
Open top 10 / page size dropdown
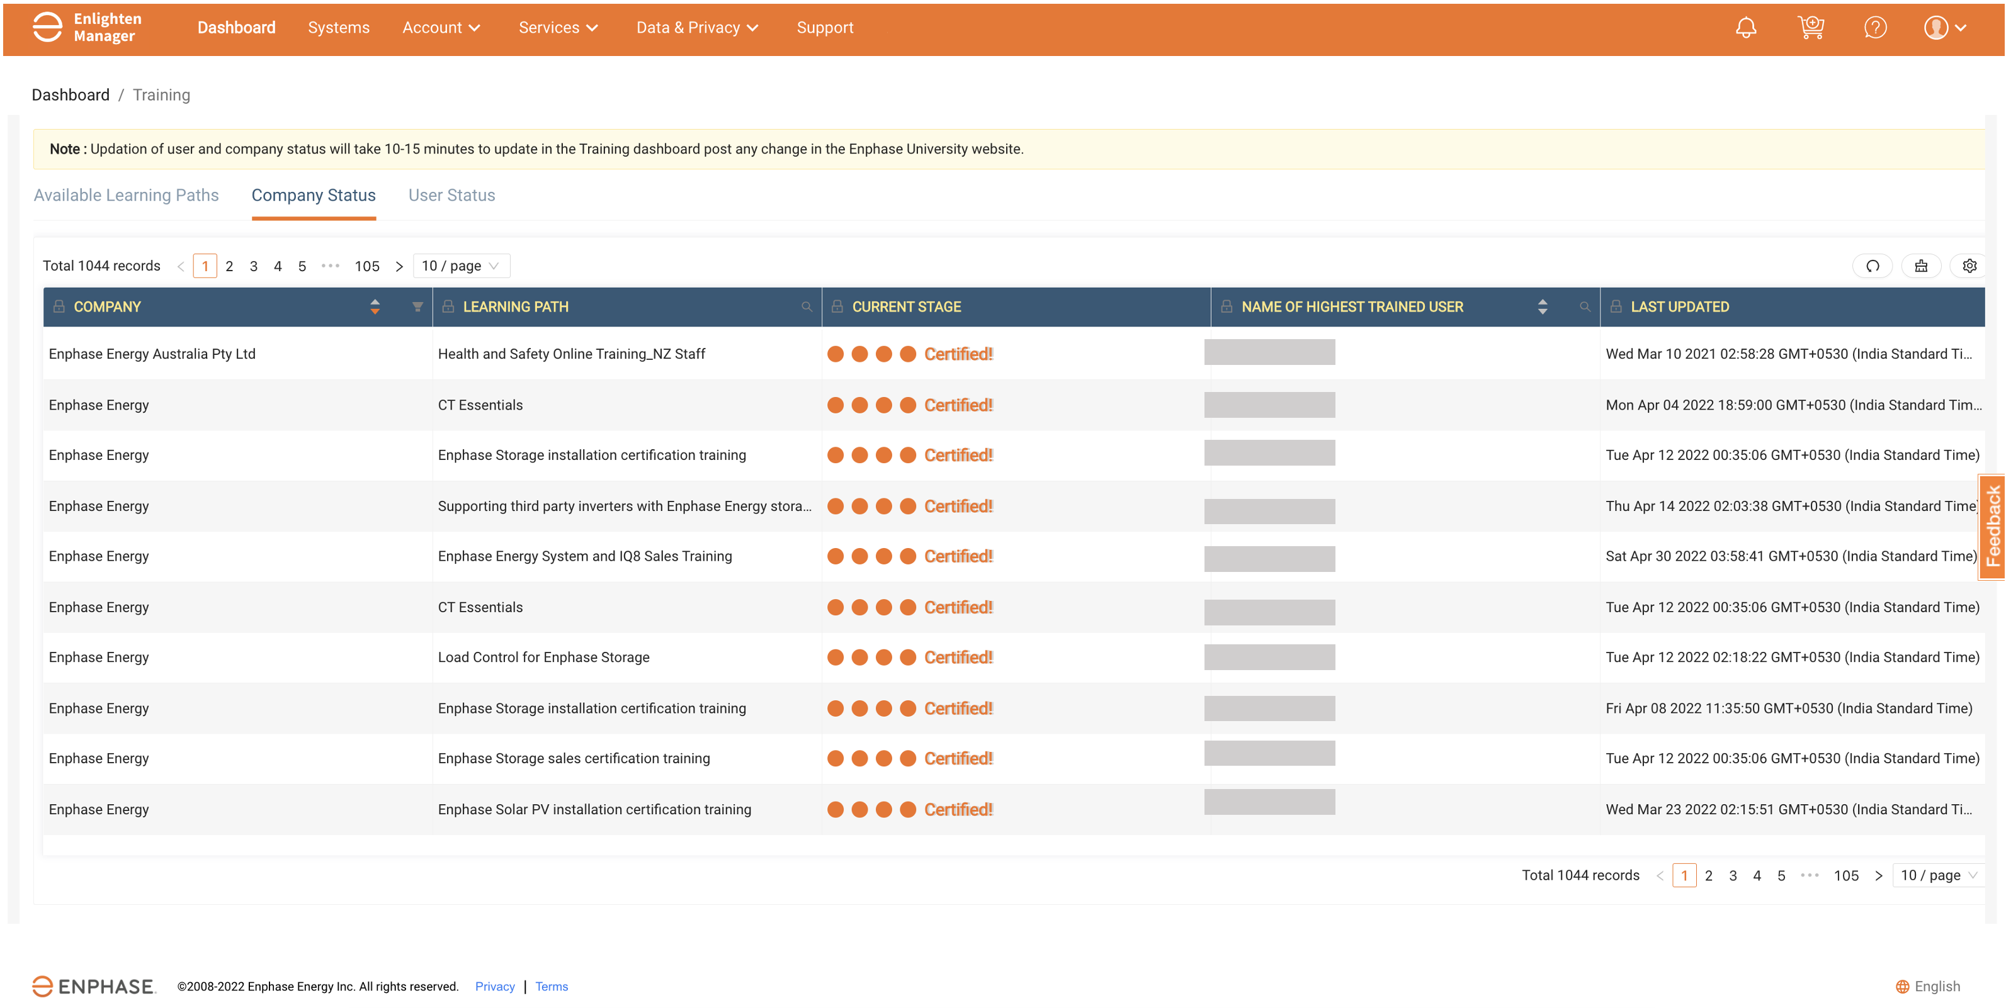click(461, 266)
